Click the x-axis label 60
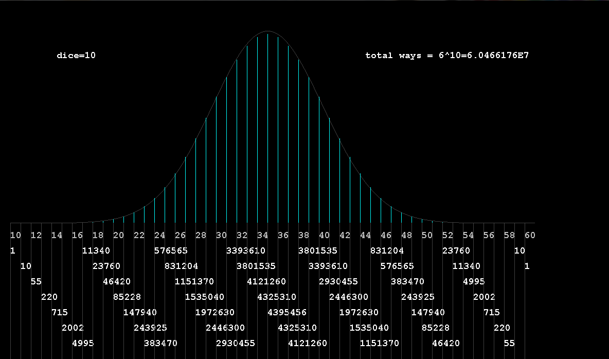 pos(530,236)
